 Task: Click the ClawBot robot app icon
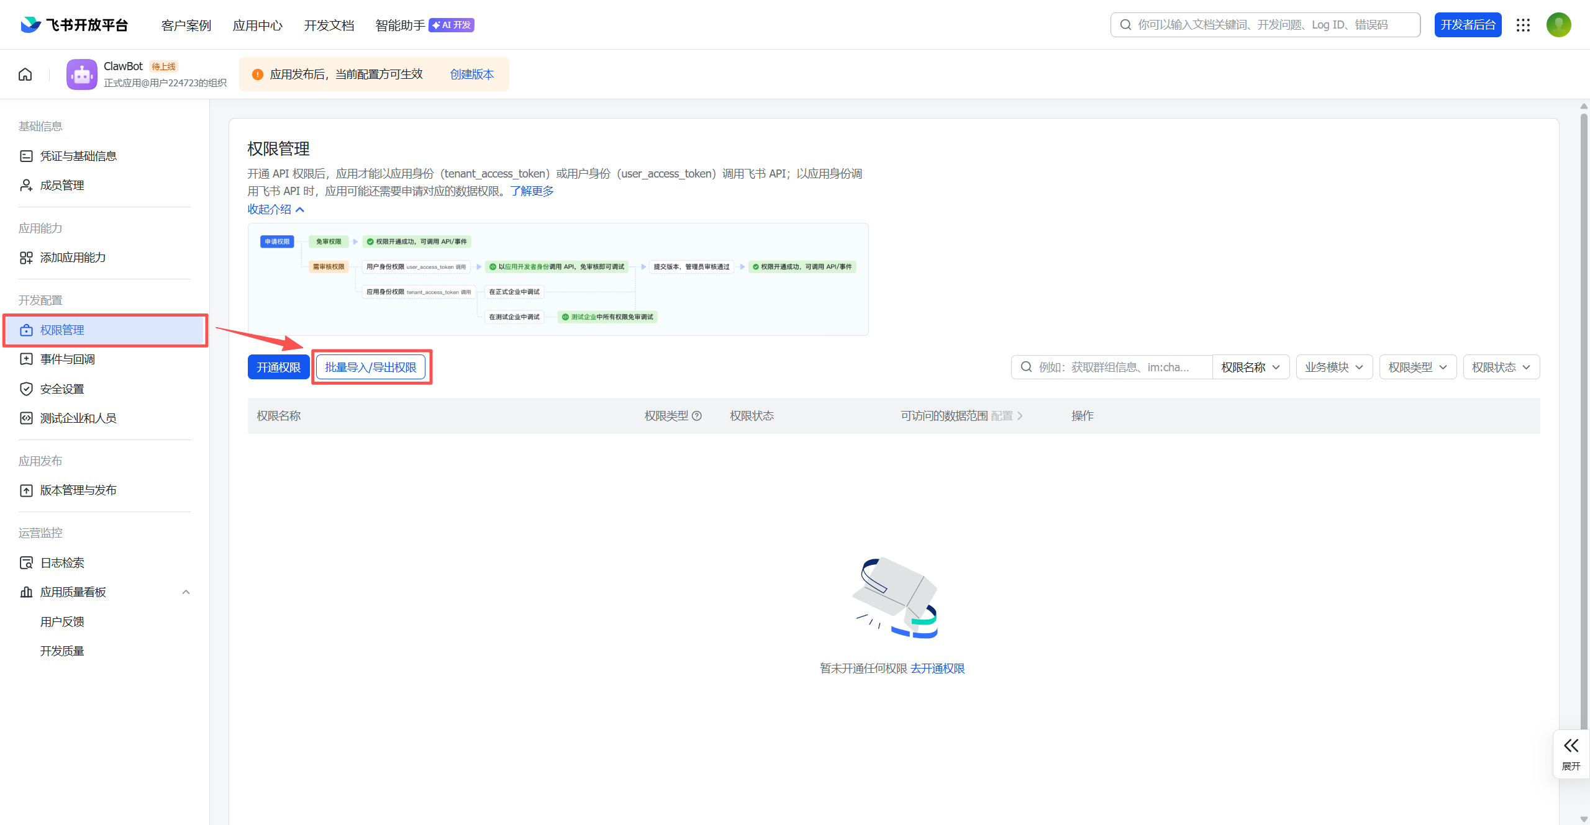click(x=82, y=74)
